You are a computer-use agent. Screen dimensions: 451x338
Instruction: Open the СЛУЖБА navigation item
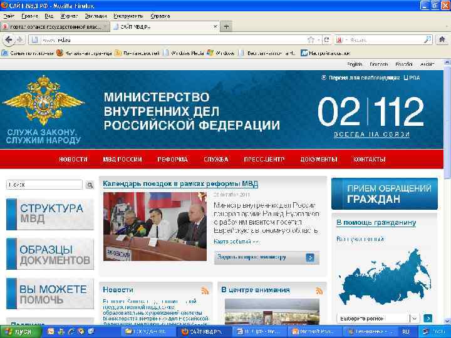(216, 159)
